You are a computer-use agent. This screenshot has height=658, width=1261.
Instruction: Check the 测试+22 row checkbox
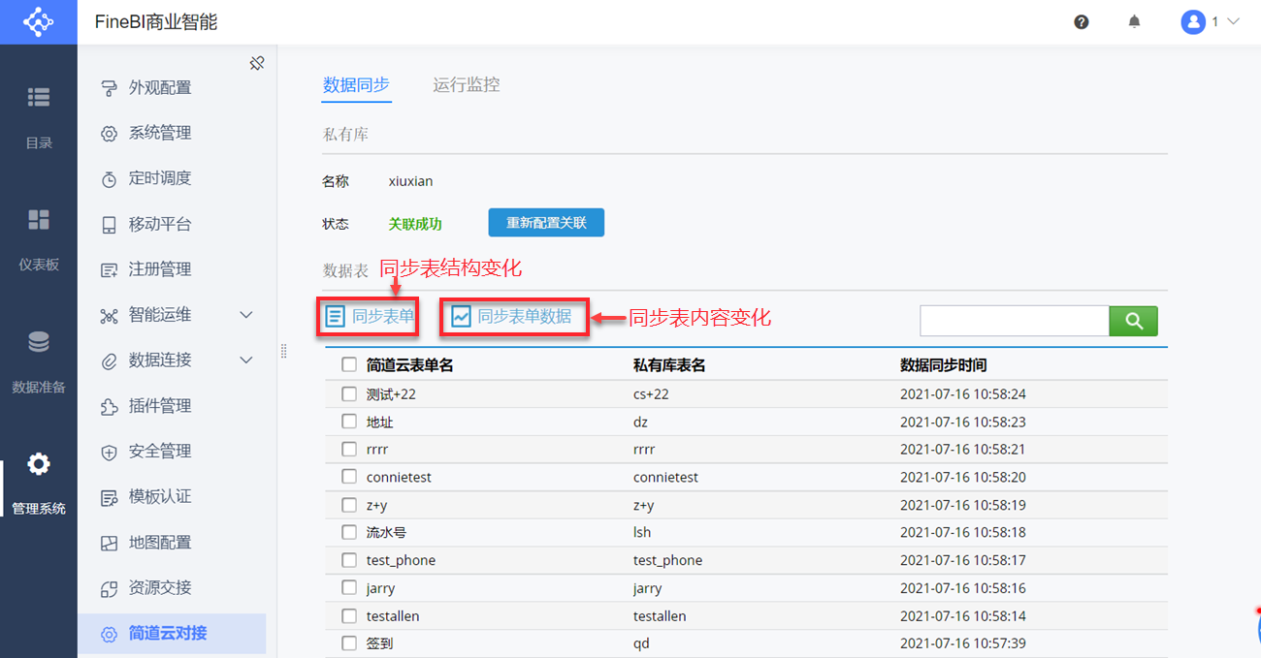click(349, 394)
